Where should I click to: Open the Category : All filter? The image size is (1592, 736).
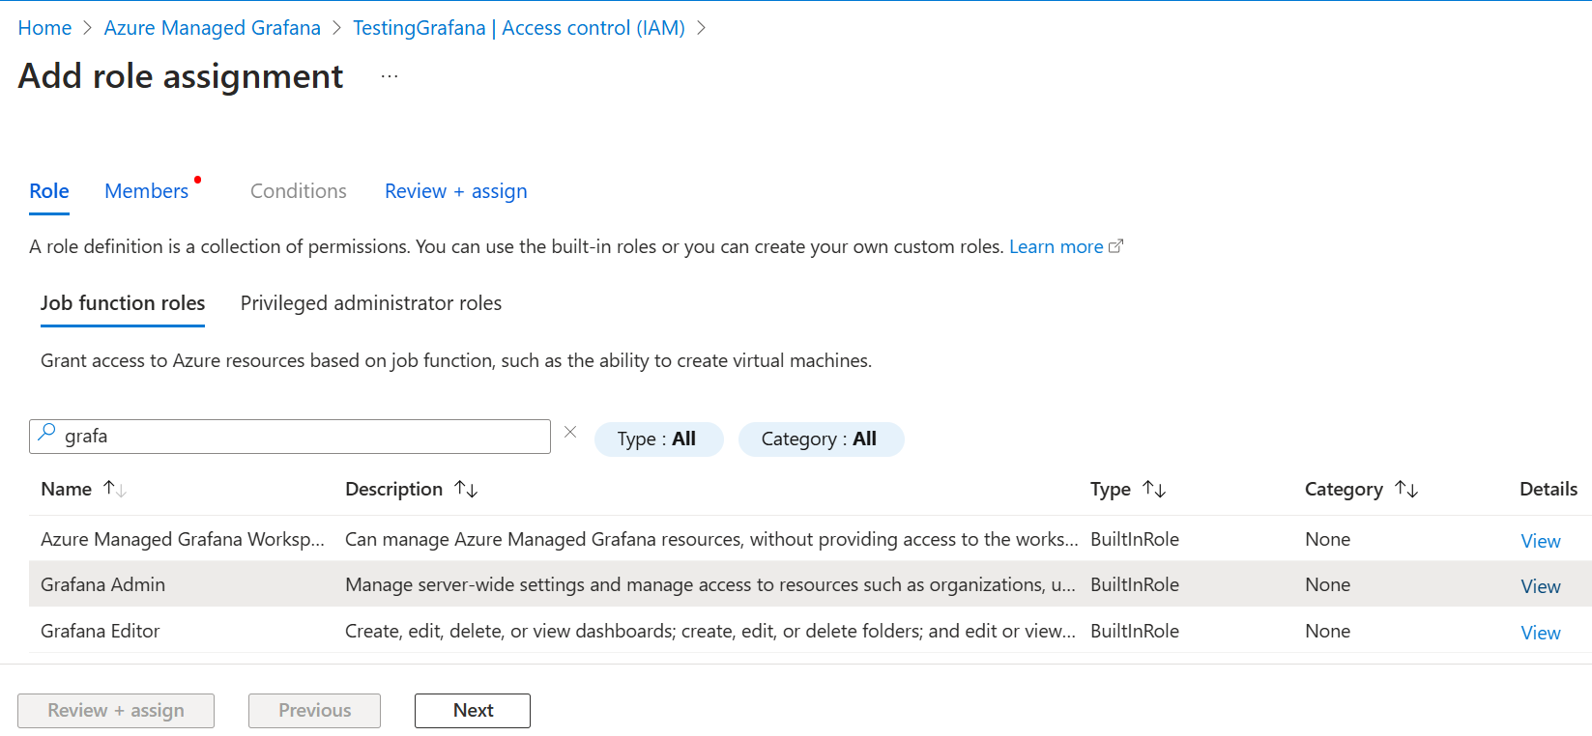(x=821, y=439)
